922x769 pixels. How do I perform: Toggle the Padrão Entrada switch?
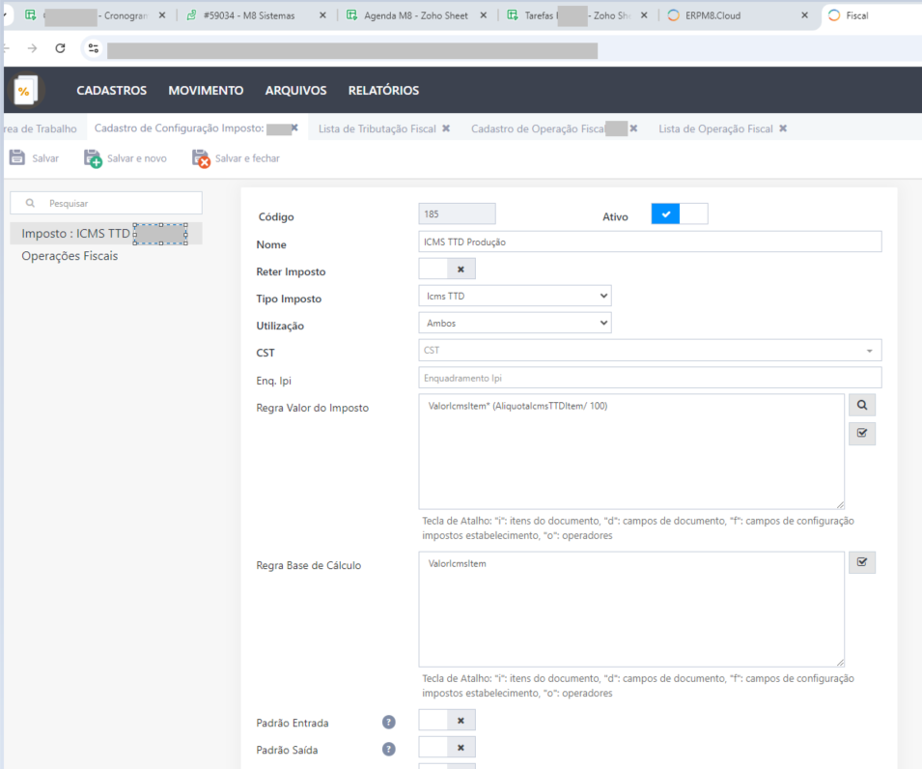(447, 720)
